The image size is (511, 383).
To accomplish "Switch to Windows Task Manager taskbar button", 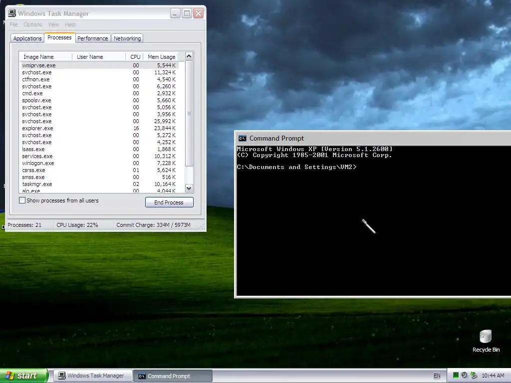I will pos(93,376).
